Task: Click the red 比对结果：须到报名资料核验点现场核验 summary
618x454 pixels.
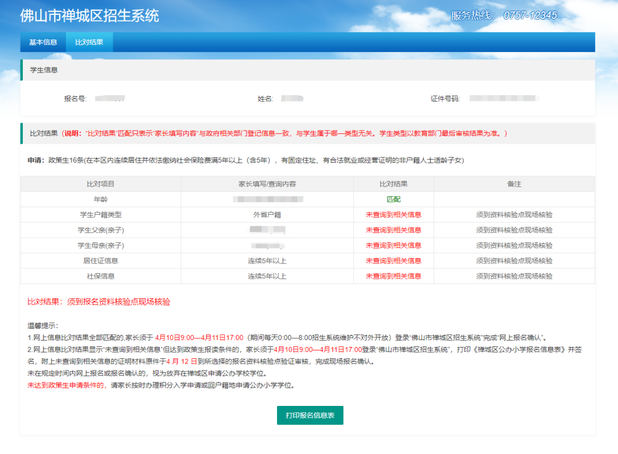Action: (x=98, y=302)
